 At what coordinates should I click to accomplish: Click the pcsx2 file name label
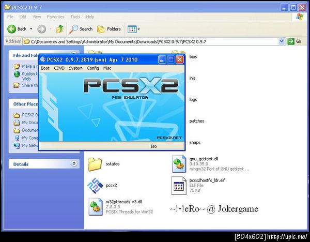(111, 186)
